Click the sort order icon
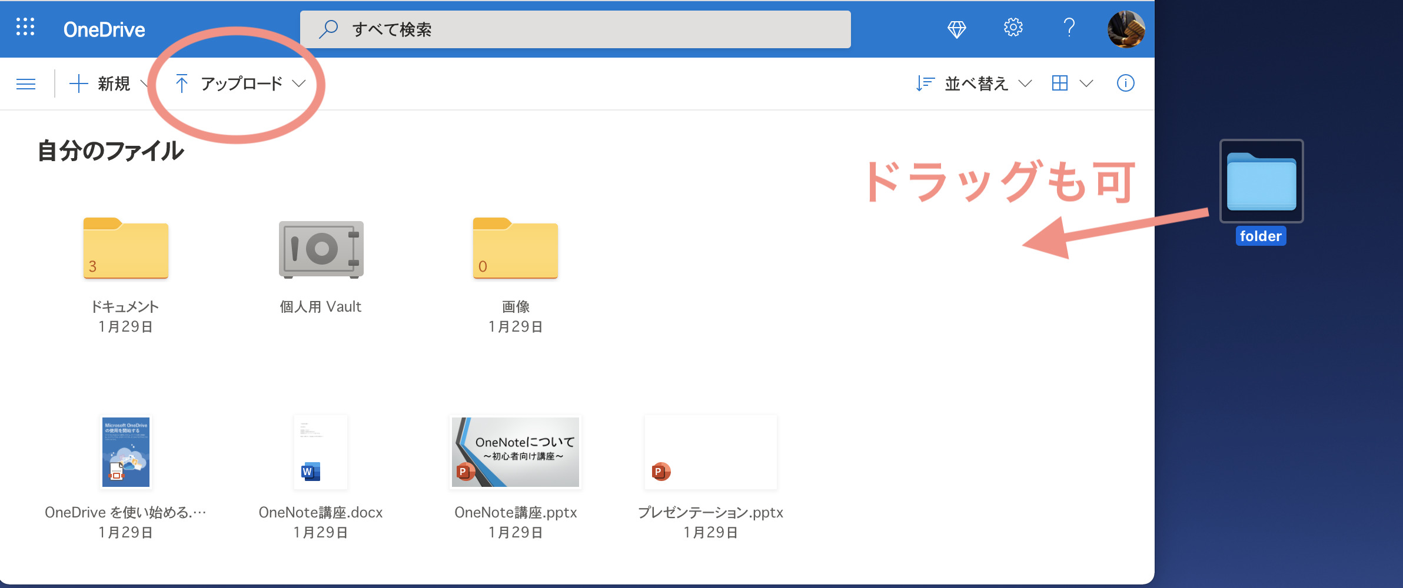 click(925, 84)
